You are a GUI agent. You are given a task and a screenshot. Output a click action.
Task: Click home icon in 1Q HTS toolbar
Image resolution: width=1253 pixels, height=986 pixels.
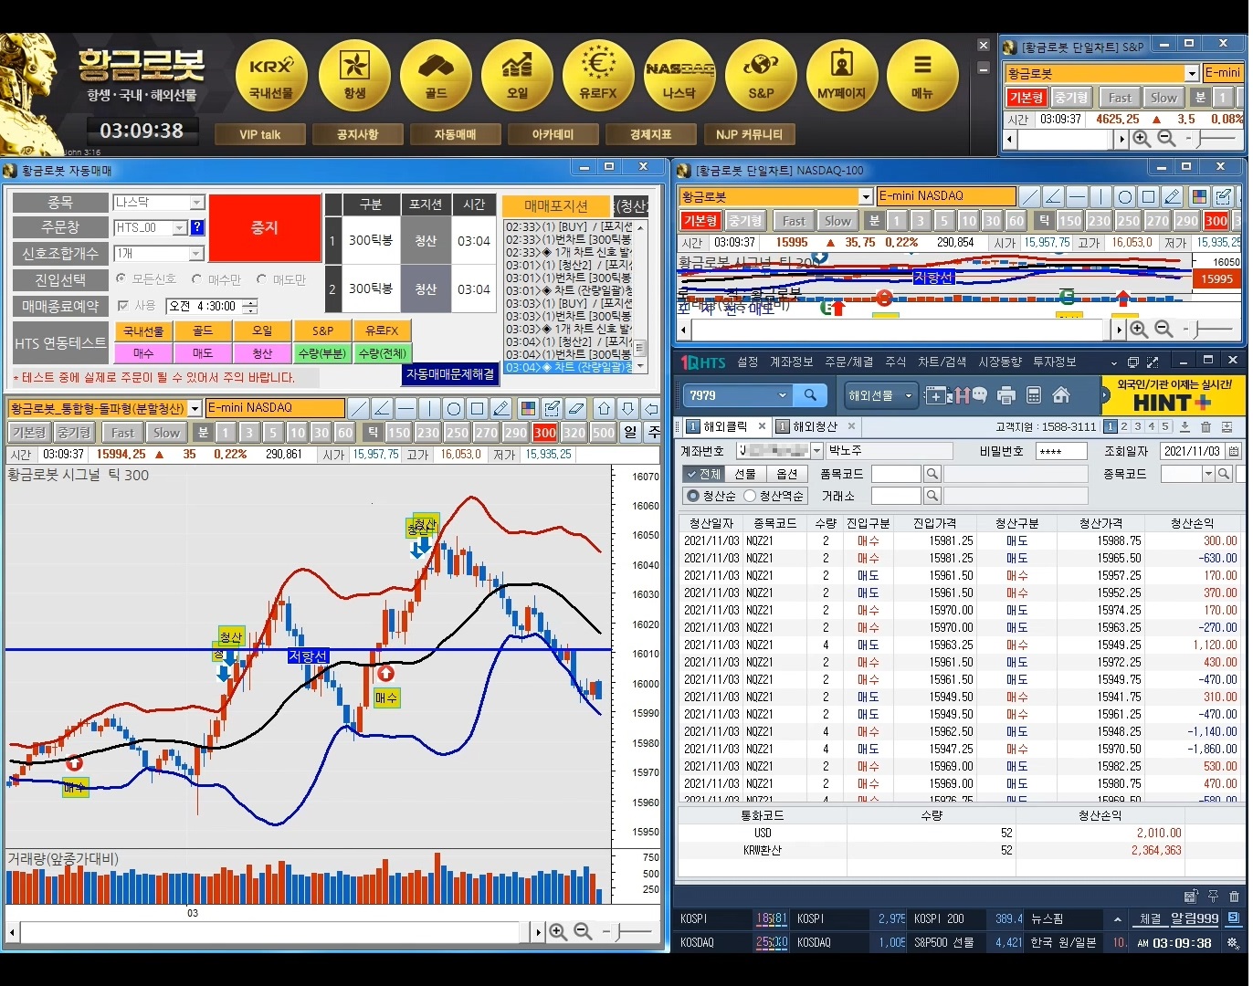click(1061, 395)
